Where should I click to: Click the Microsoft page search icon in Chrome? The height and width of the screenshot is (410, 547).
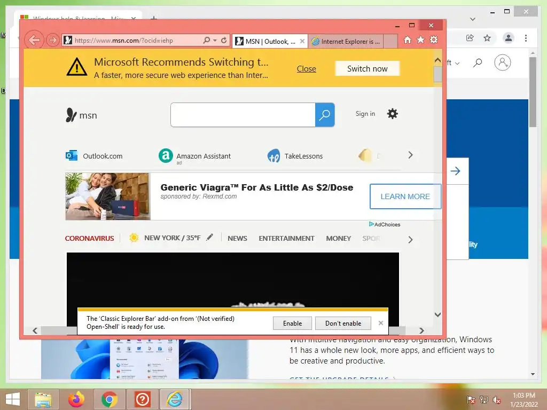click(478, 63)
